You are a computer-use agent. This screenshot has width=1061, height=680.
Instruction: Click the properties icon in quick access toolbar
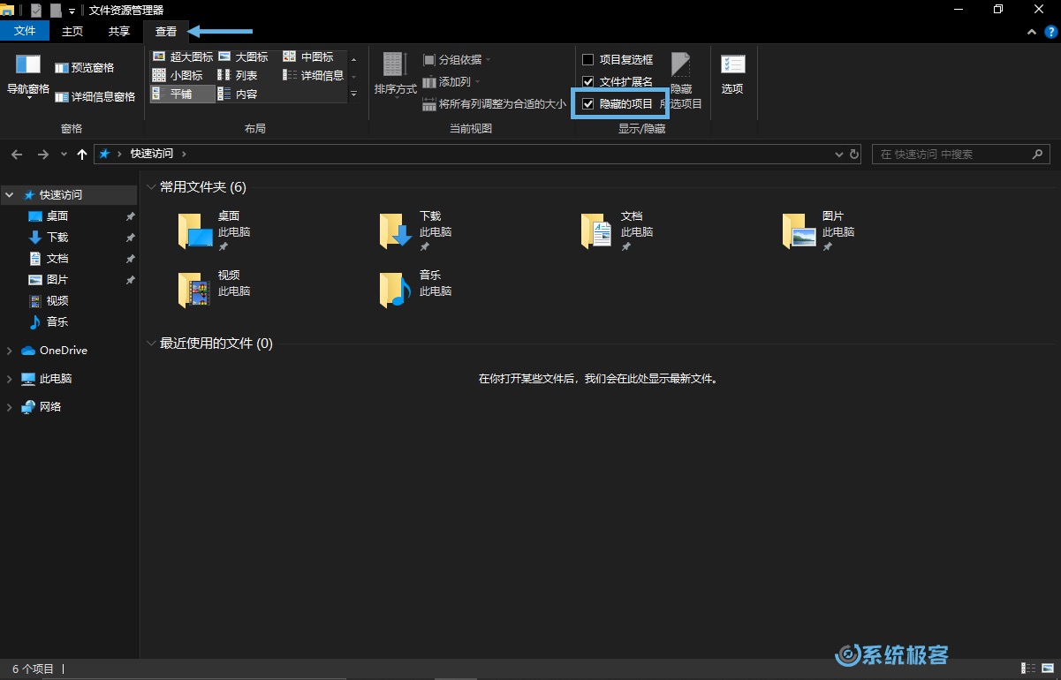(x=36, y=11)
